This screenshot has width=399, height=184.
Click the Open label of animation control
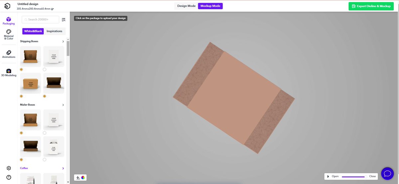[x=335, y=176]
